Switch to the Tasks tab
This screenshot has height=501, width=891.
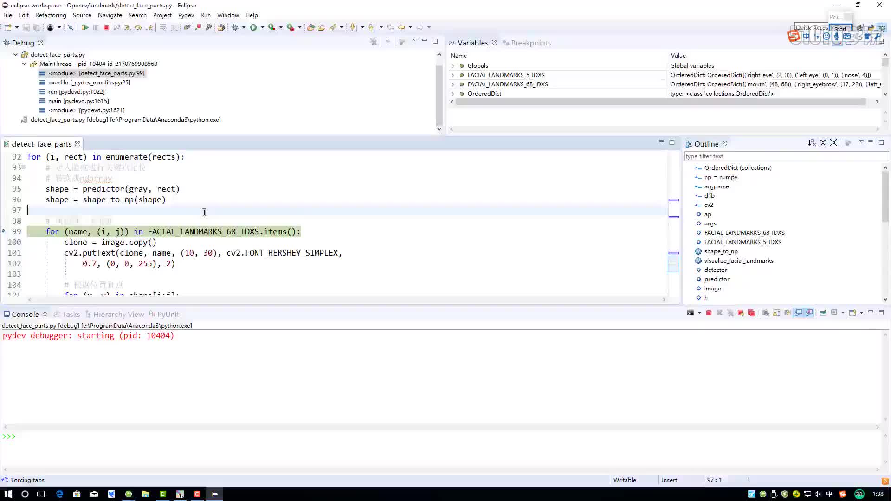pyautogui.click(x=66, y=314)
